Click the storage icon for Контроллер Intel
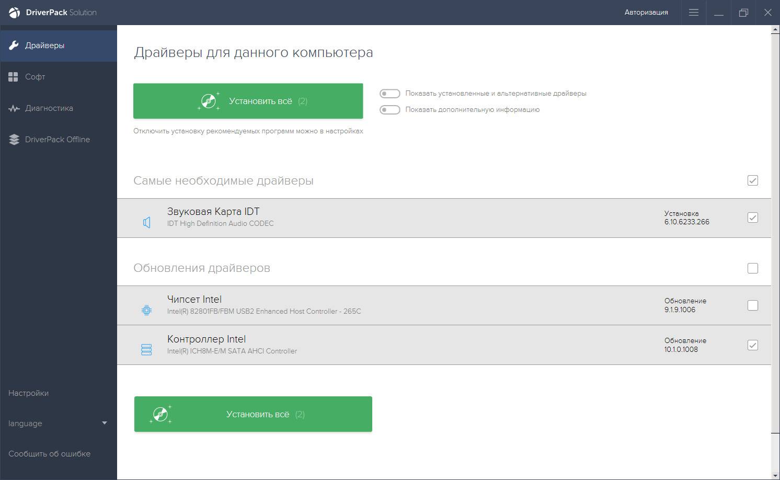The height and width of the screenshot is (480, 780). [x=147, y=350]
